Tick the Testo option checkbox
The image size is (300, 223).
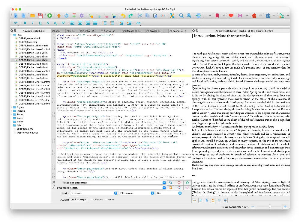tap(106, 199)
